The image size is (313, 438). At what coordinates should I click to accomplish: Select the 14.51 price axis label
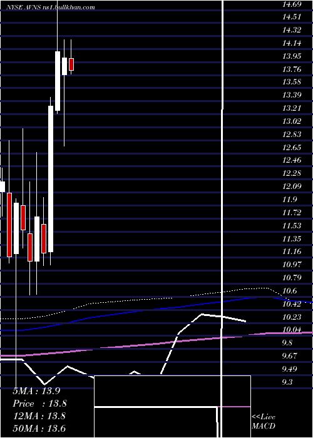click(292, 17)
